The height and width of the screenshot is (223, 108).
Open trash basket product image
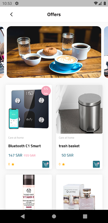79,109
